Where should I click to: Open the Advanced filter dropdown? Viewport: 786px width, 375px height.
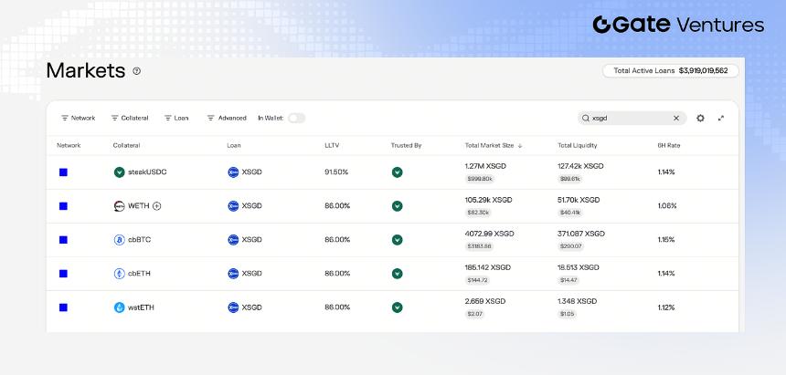coord(227,119)
